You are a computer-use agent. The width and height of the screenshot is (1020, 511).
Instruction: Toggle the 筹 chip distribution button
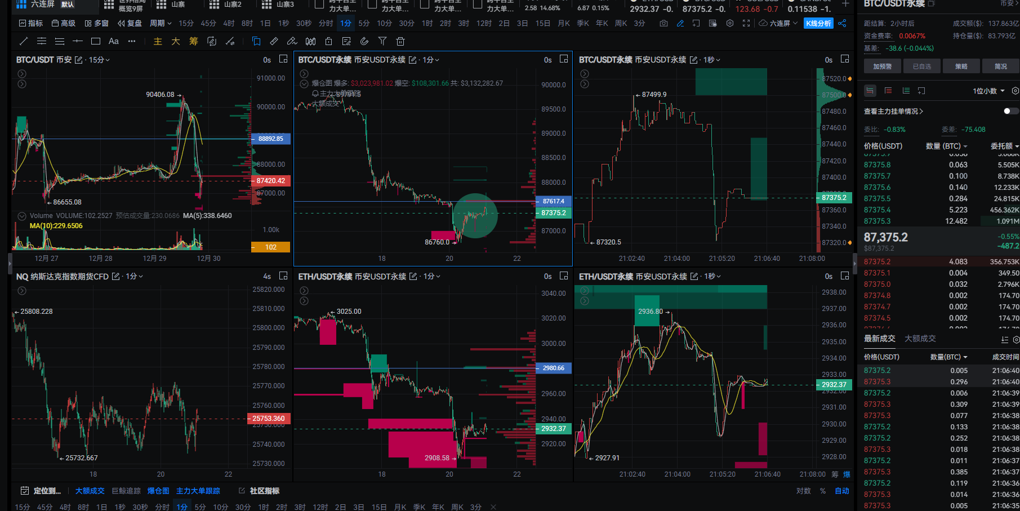point(194,41)
